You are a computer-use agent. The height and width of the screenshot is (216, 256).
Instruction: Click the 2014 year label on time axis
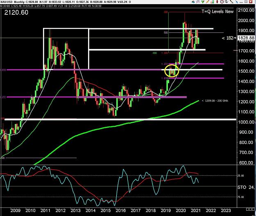(x=91, y=210)
